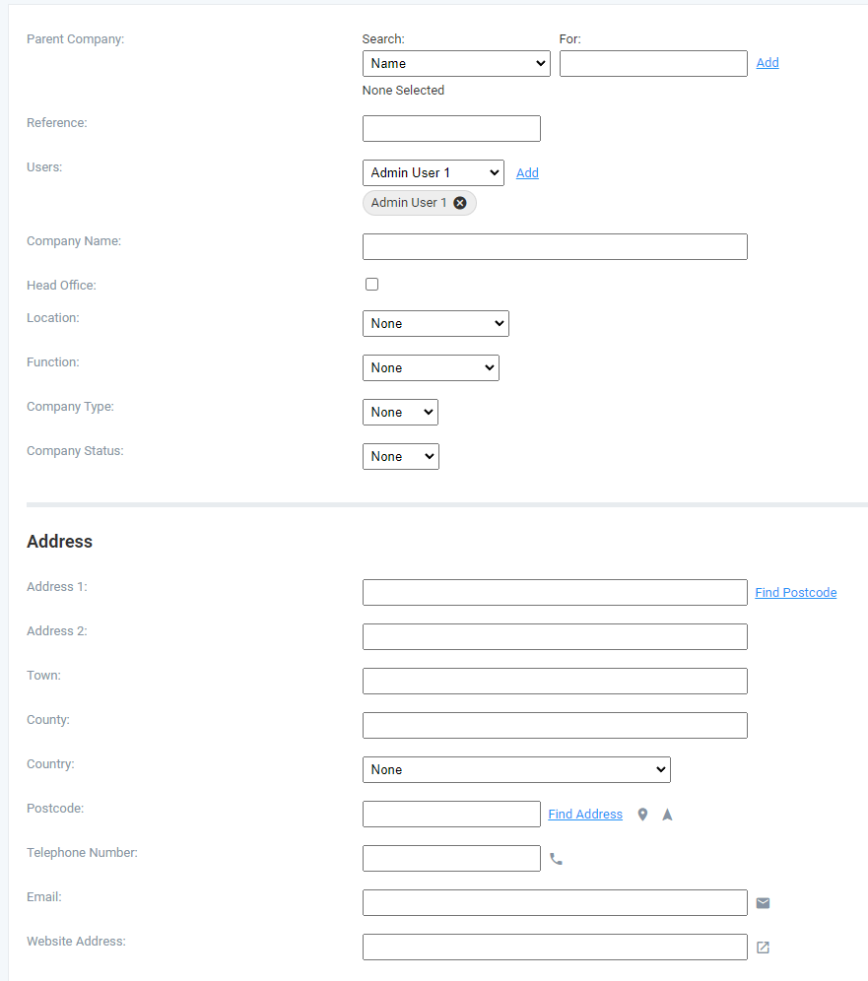Open the Users dropdown showing Admin User 1

(433, 172)
